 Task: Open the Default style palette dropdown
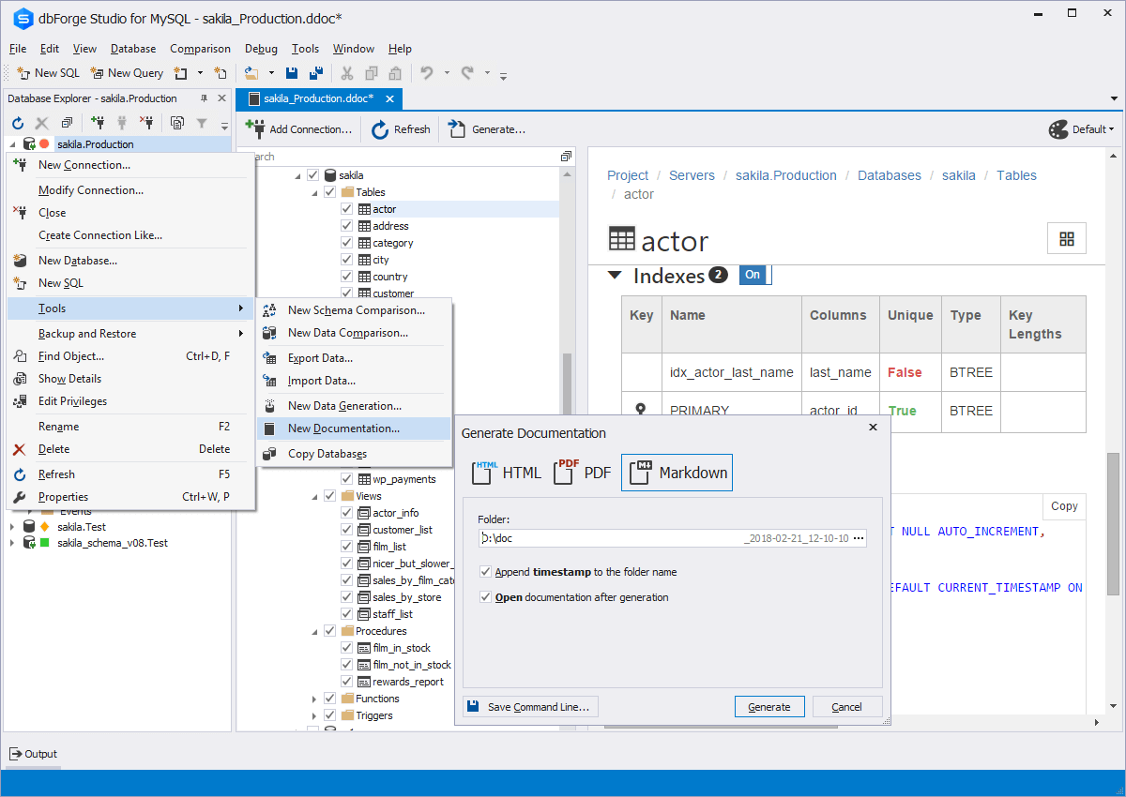1081,129
